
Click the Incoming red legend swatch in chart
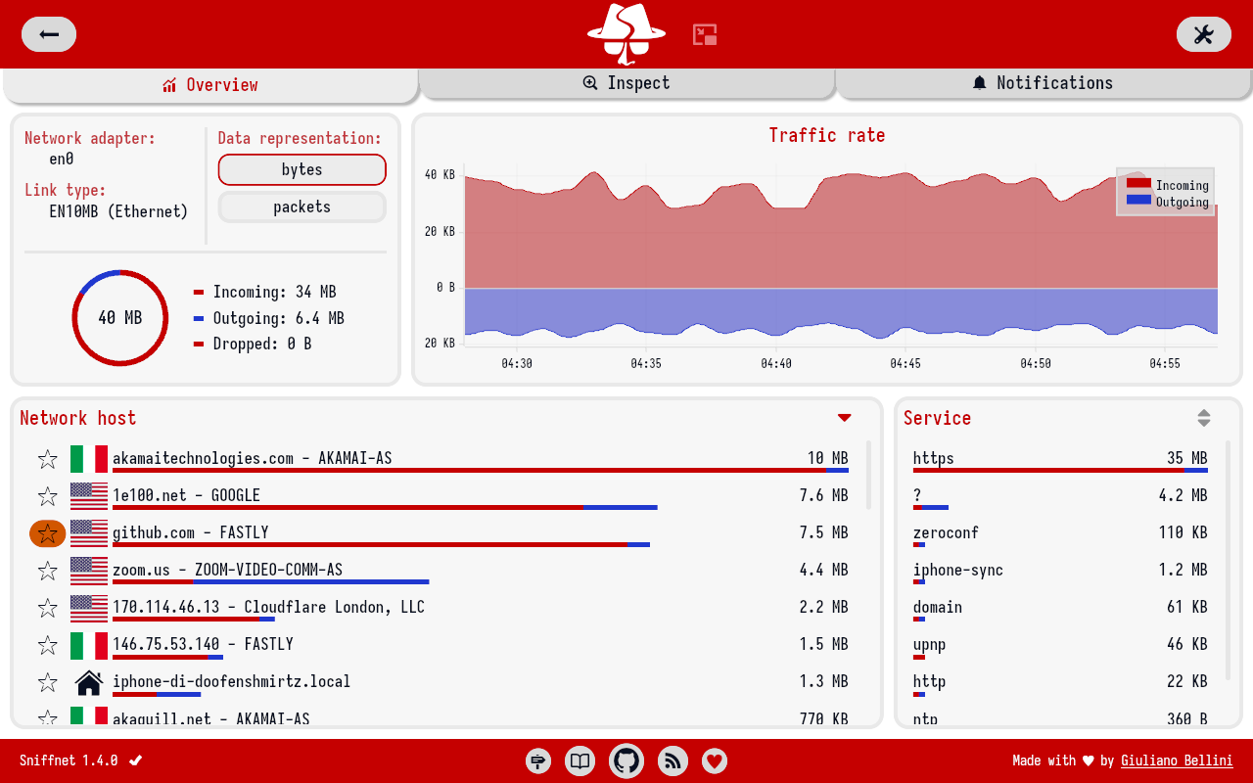pos(1138,183)
